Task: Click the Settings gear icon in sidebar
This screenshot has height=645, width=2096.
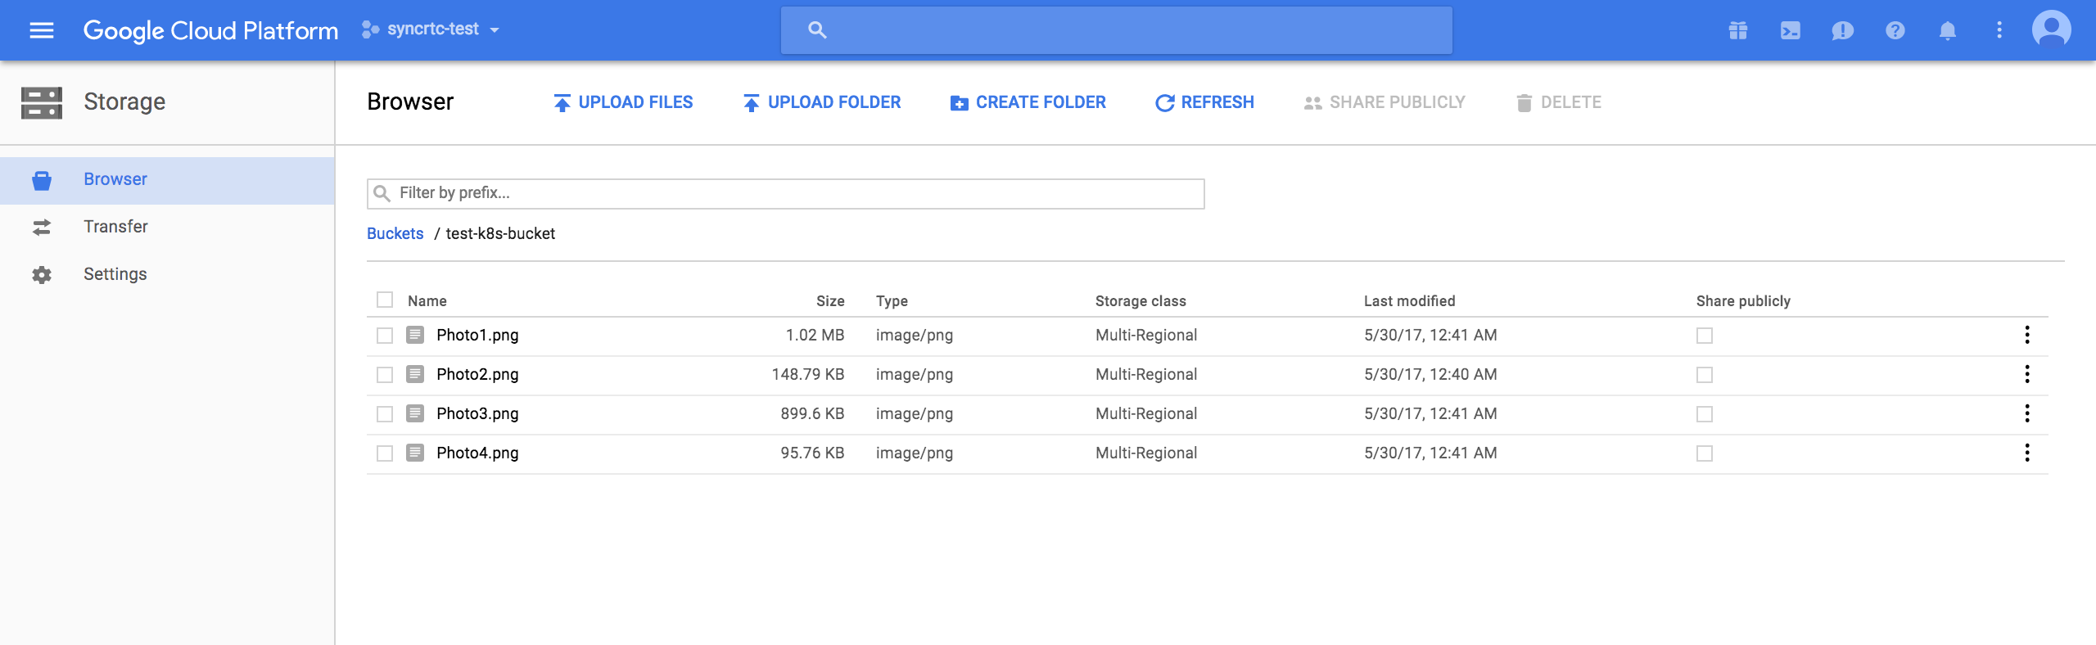Action: pyautogui.click(x=42, y=275)
